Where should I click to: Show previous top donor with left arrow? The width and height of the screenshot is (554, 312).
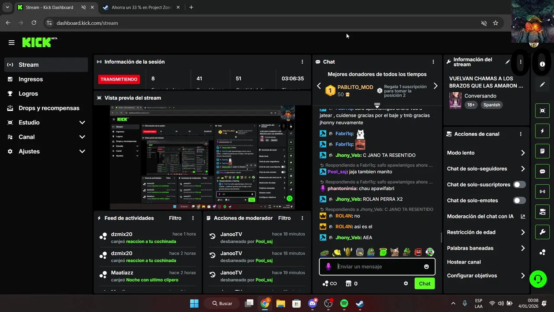(319, 86)
